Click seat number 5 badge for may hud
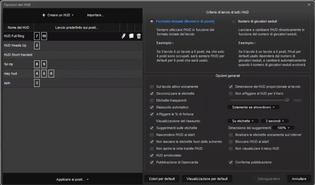This screenshot has height=185, width=315. pyautogui.click(x=44, y=74)
